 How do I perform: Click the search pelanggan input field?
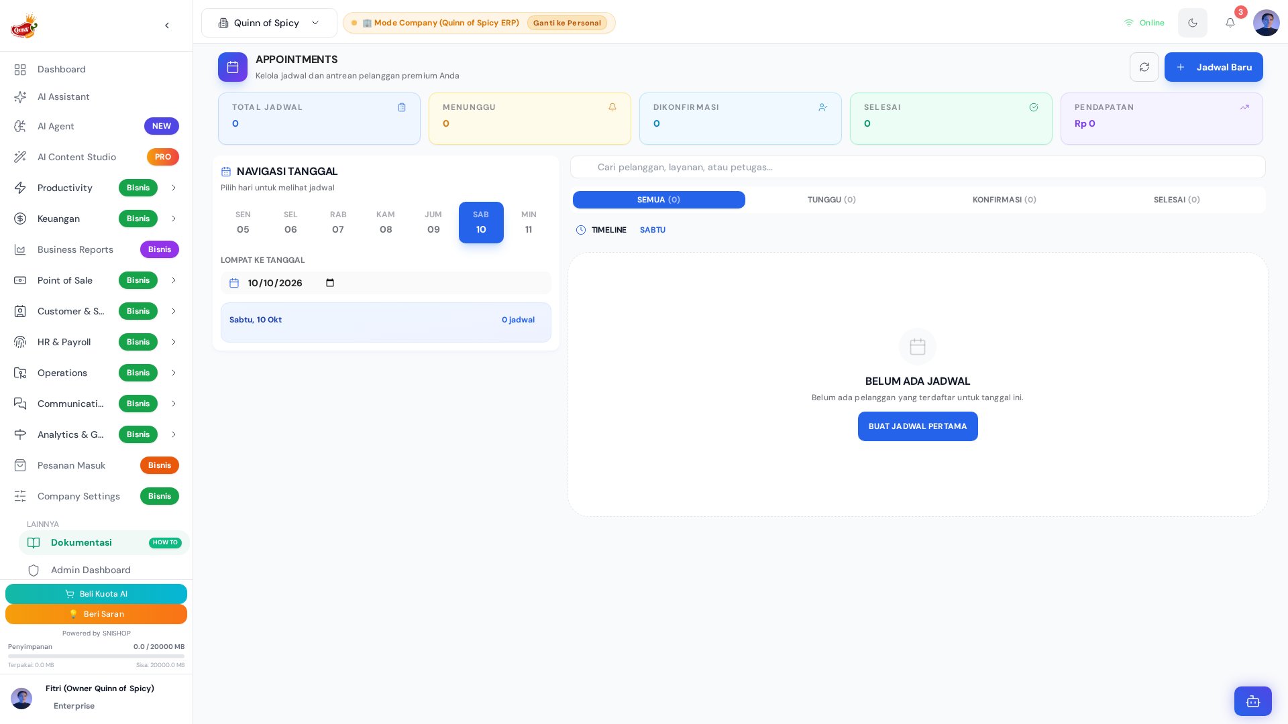[918, 167]
